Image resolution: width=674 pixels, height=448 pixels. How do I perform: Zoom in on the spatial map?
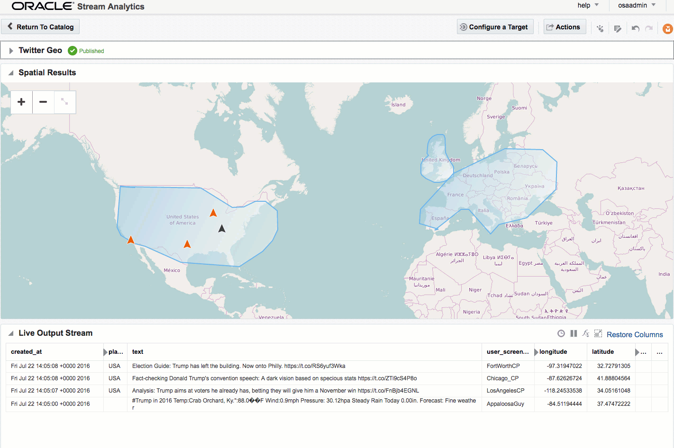pos(21,102)
